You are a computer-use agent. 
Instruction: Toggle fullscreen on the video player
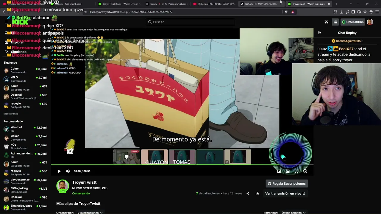pos(296,171)
